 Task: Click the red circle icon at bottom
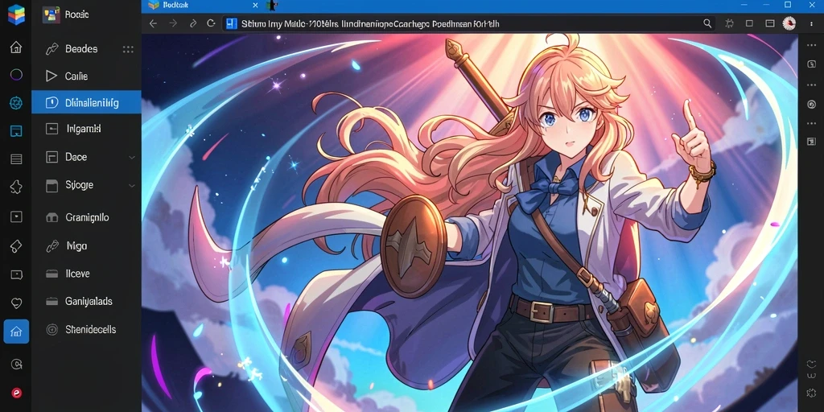tap(16, 393)
